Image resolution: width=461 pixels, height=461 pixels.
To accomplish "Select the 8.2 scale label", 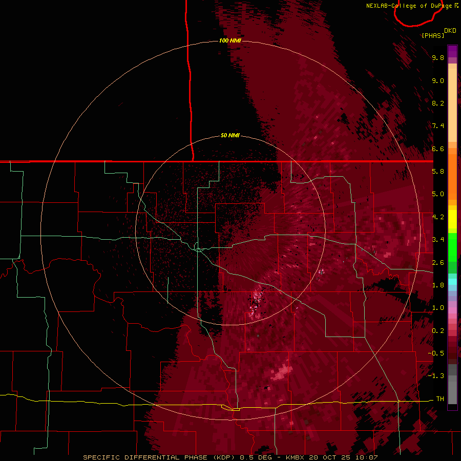I will tap(438, 103).
